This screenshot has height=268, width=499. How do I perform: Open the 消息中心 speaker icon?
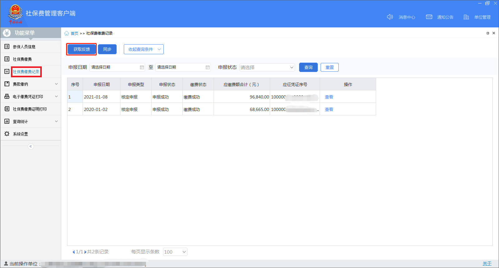tap(390, 17)
